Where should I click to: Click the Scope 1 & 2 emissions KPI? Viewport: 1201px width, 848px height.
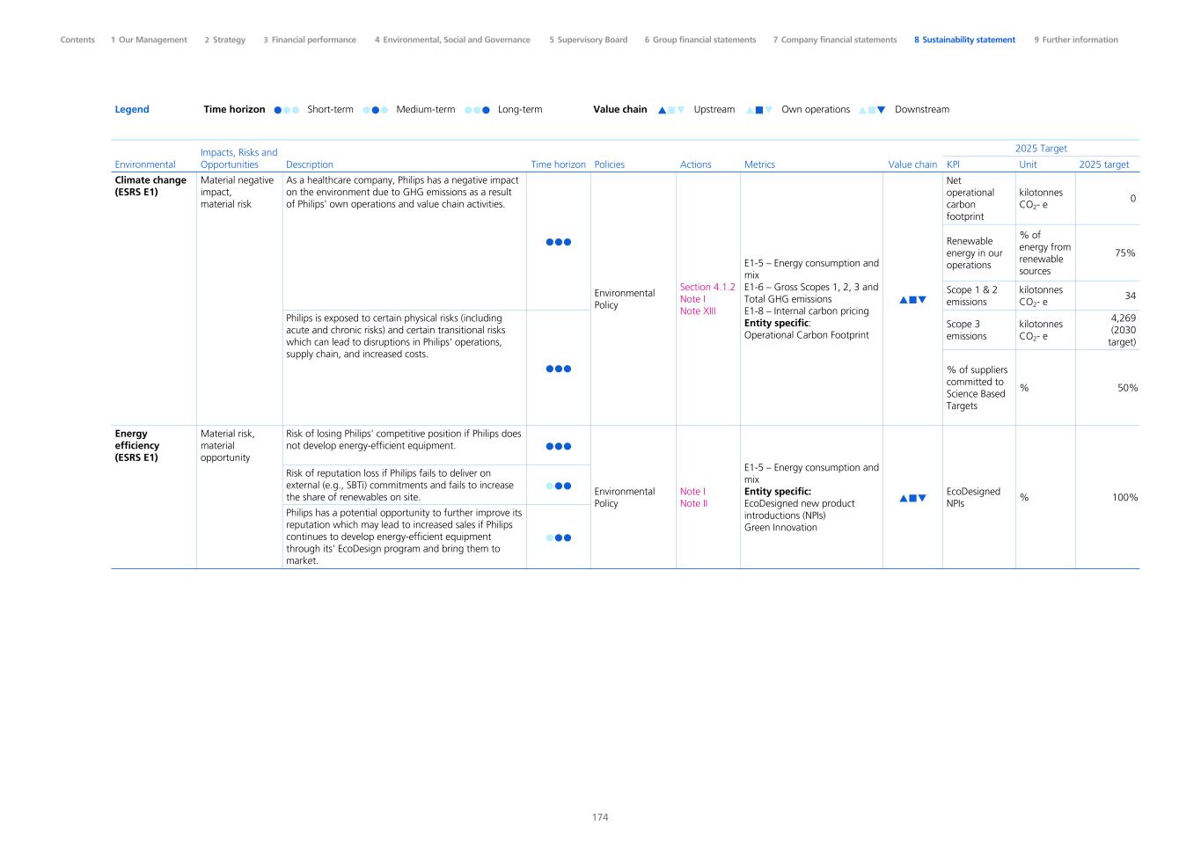click(972, 296)
